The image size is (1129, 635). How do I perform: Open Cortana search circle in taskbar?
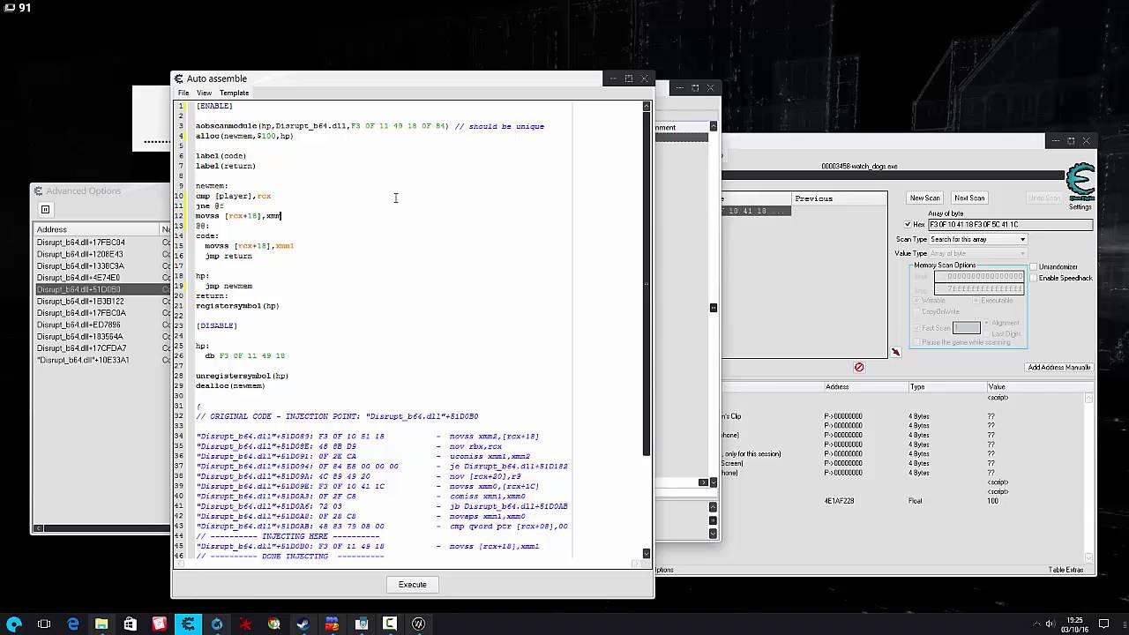pos(15,624)
